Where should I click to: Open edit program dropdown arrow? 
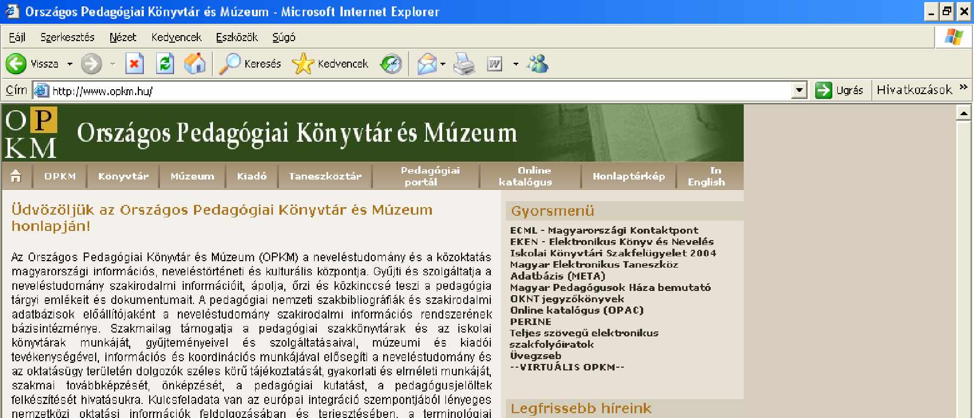[x=516, y=64]
